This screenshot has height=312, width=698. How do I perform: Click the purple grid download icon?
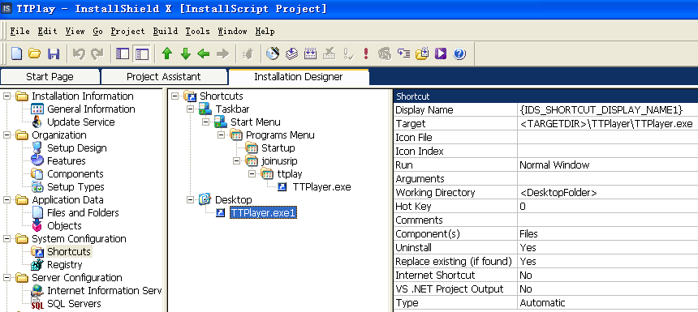[x=310, y=53]
